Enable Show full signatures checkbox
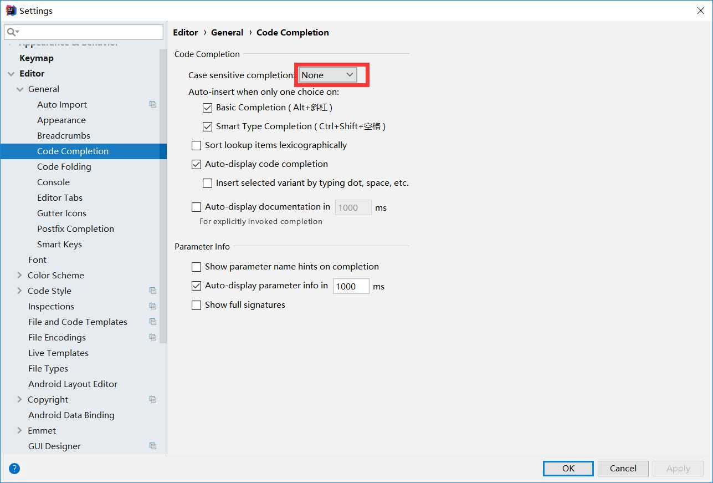 (x=197, y=305)
